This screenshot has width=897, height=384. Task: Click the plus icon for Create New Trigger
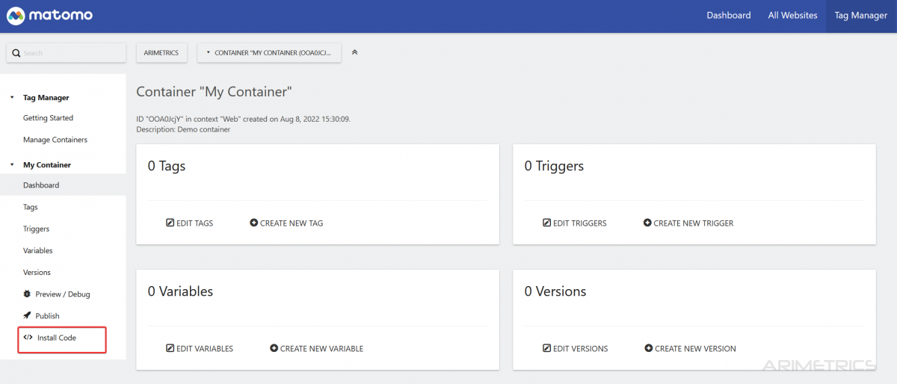tap(647, 223)
